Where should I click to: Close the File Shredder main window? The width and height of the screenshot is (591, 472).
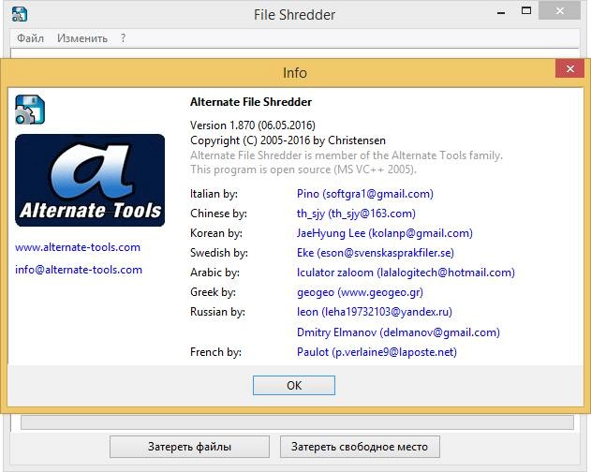point(560,11)
